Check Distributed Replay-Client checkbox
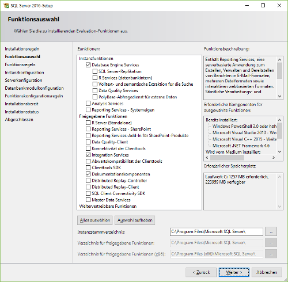This screenshot has width=288, height=282. 88,187
